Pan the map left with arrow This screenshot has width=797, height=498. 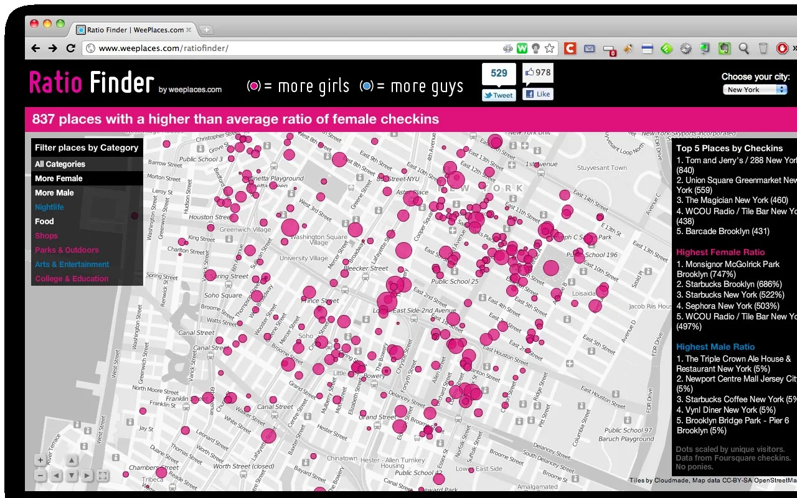coord(56,476)
